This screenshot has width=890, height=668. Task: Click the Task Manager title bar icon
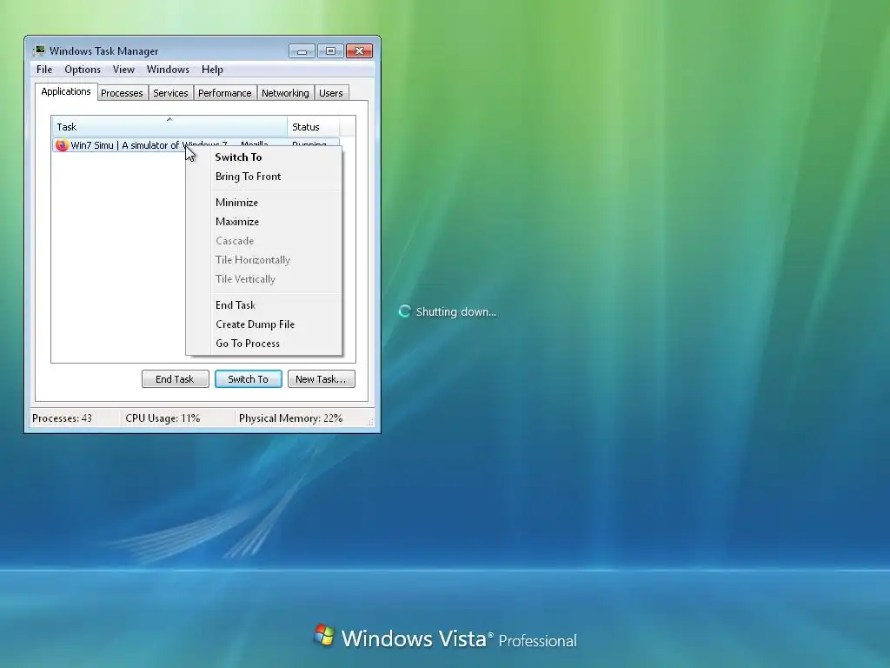38,50
